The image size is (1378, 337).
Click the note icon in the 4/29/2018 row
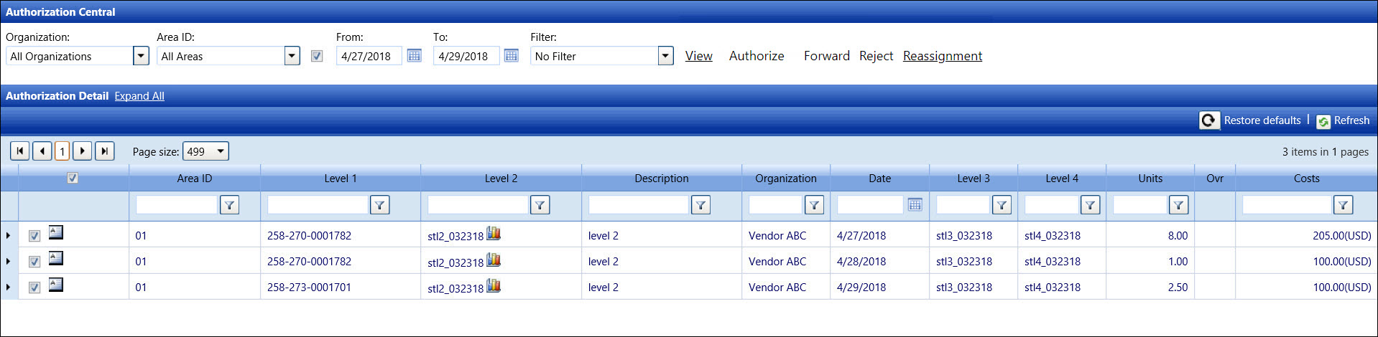(x=56, y=285)
